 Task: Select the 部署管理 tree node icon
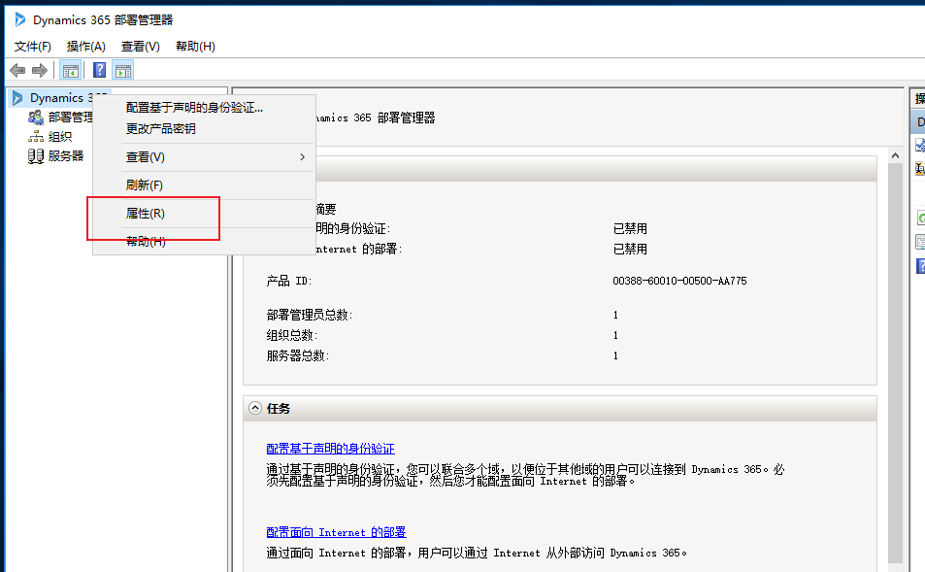(x=35, y=118)
